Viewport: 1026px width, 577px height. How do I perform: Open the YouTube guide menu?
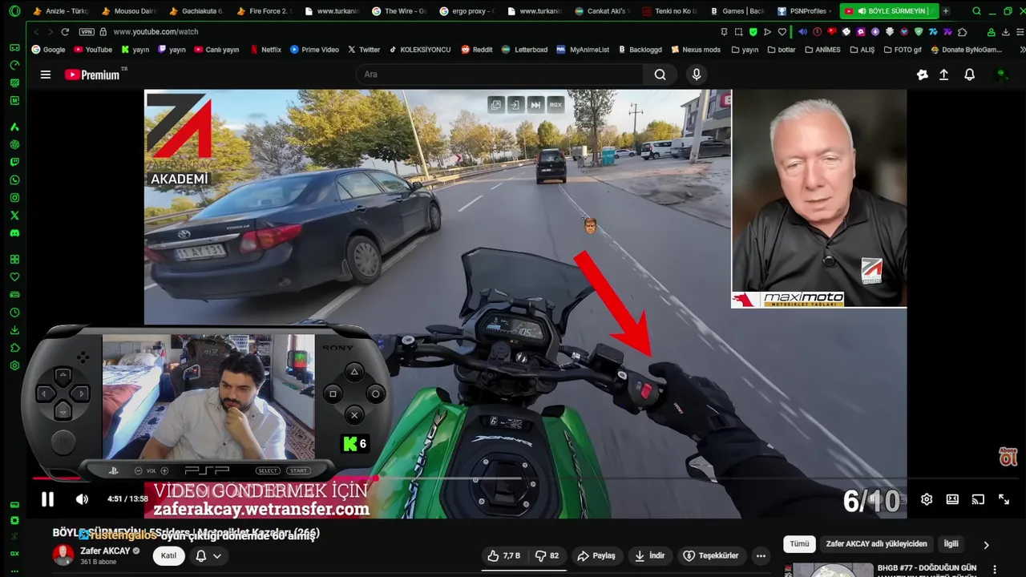point(46,75)
